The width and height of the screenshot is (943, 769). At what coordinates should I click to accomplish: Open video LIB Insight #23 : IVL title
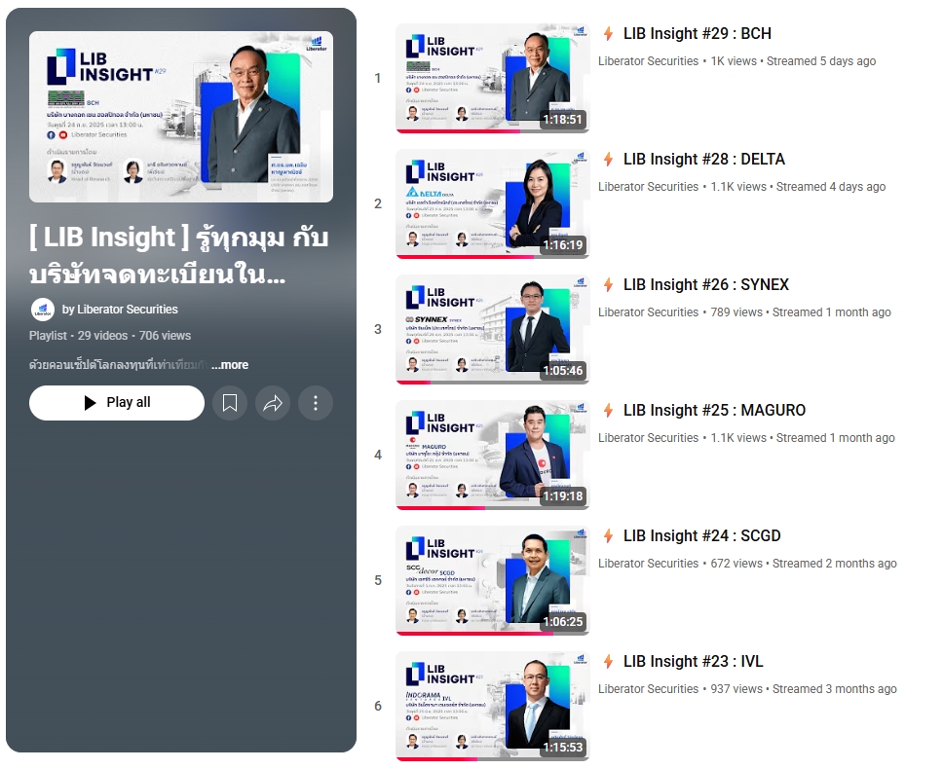coord(693,662)
